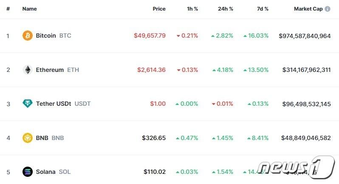339x184 pixels.
Task: Open the Ethereum name link
Action: pos(50,70)
